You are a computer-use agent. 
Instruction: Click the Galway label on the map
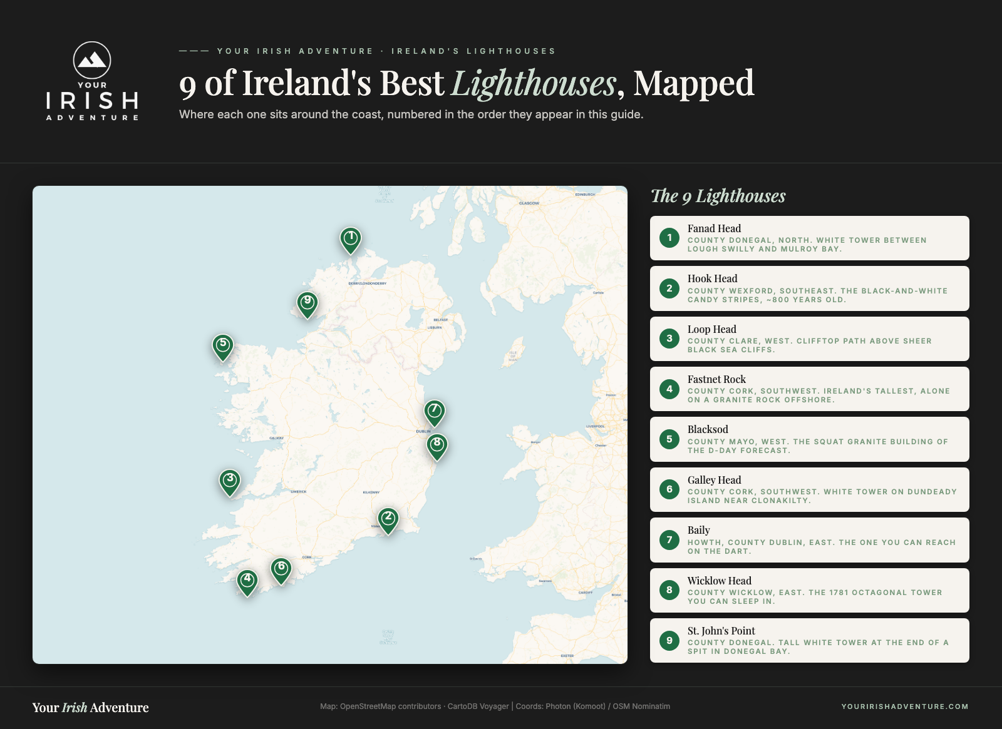276,438
